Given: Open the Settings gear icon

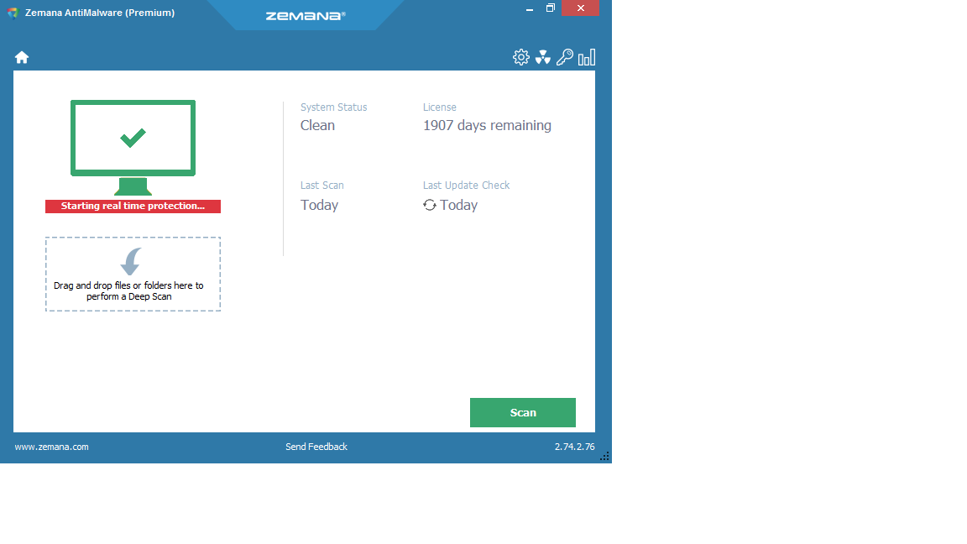Looking at the screenshot, I should pyautogui.click(x=521, y=57).
